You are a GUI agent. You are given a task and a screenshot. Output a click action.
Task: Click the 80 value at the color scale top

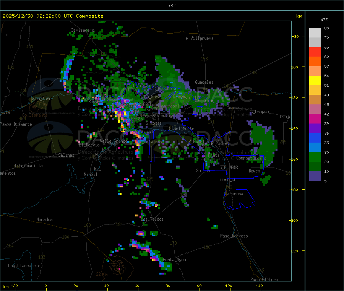tap(326, 28)
